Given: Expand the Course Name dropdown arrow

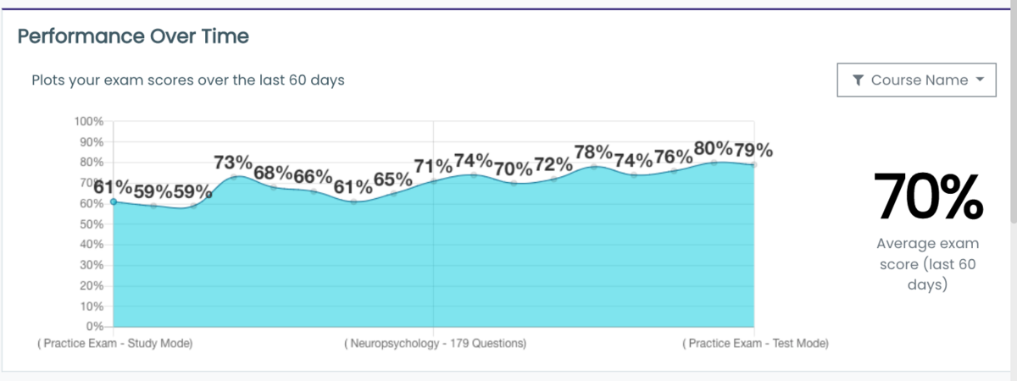Looking at the screenshot, I should pos(980,80).
